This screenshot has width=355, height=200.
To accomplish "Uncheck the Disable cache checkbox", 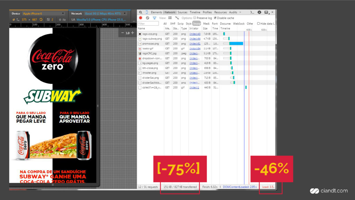I will [215, 18].
